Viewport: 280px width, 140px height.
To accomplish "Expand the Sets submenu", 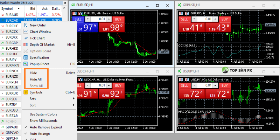I will 49,99.
